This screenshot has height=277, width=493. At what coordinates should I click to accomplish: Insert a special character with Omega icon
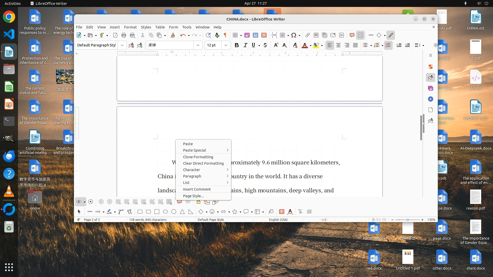tap(294, 35)
